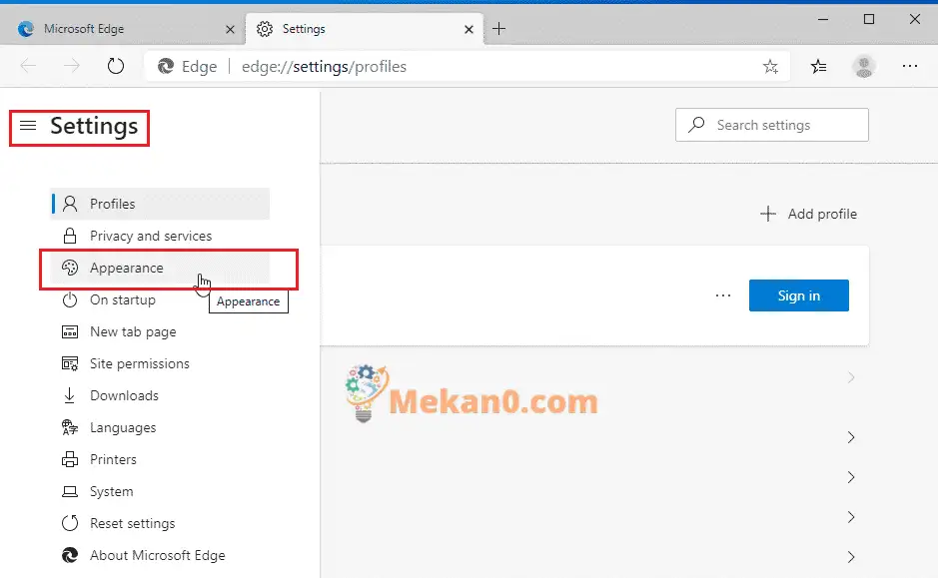Image resolution: width=938 pixels, height=578 pixels.
Task: Go back using the back arrow
Action: 28,66
